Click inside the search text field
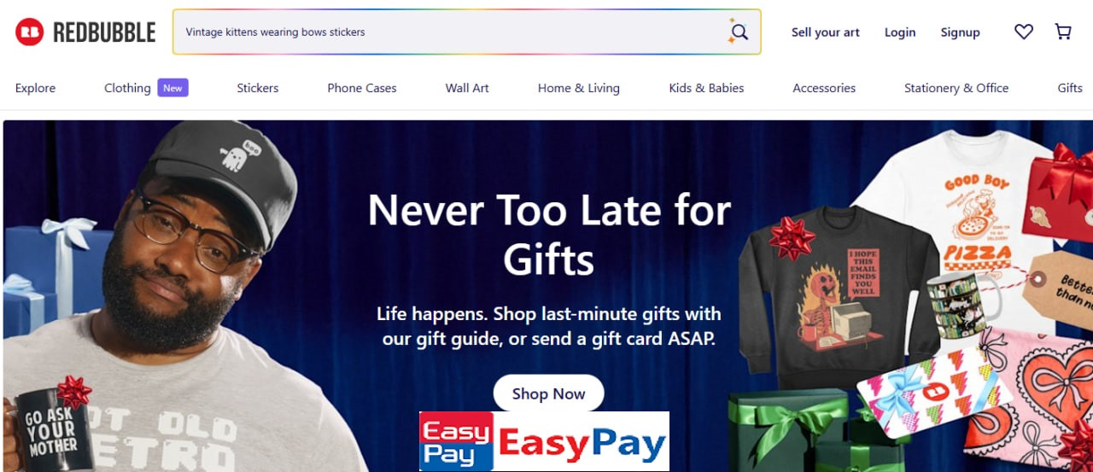The image size is (1093, 472). [450, 32]
